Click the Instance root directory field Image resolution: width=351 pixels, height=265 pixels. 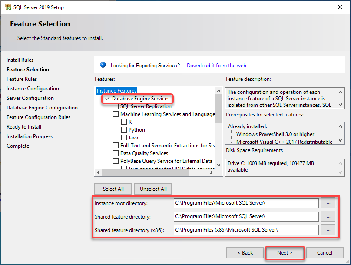click(x=246, y=203)
